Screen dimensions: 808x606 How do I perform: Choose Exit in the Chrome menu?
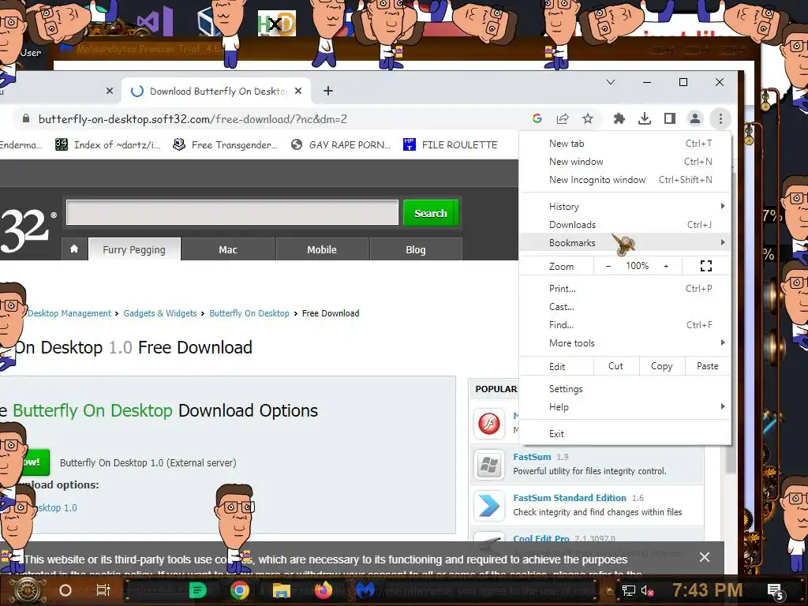pos(625,433)
